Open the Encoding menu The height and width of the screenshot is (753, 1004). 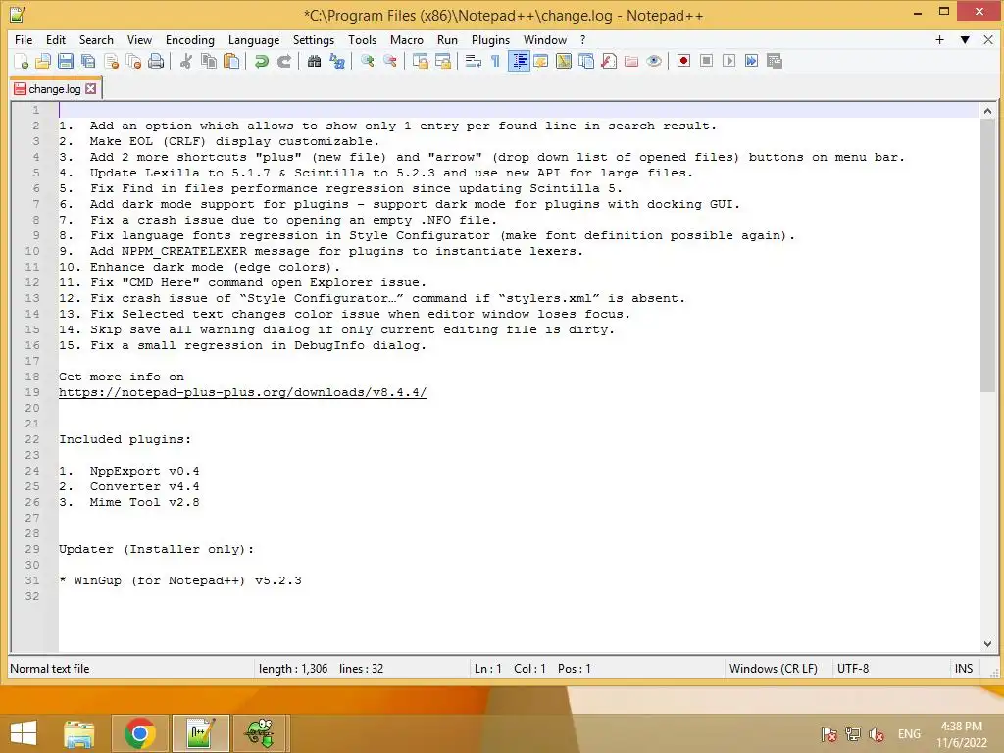(190, 39)
